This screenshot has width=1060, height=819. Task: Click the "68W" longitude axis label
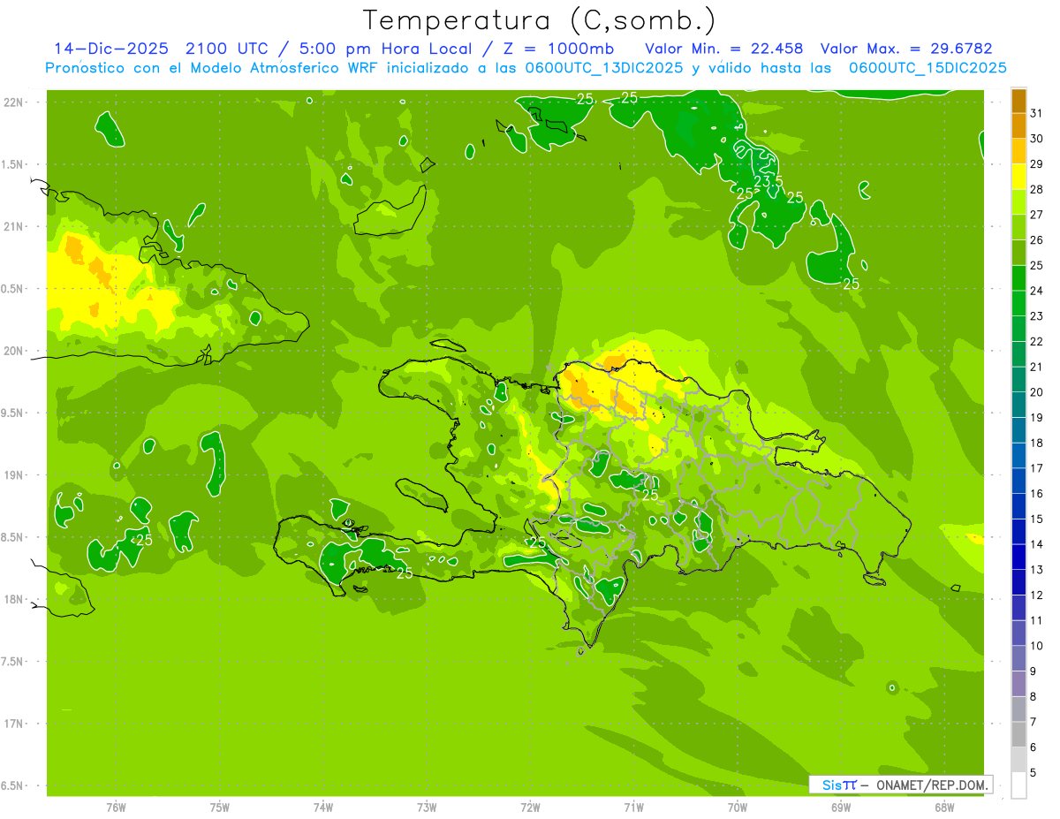944,807
